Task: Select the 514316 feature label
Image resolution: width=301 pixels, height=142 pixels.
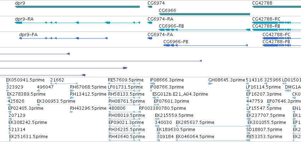Action: point(254,80)
